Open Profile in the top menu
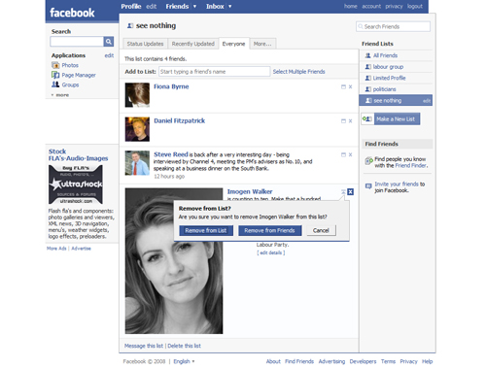The height and width of the screenshot is (368, 486). [x=131, y=6]
